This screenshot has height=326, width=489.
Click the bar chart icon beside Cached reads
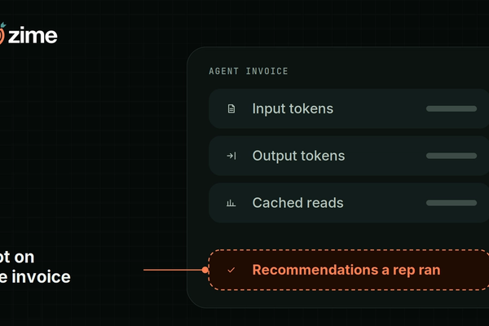point(231,204)
